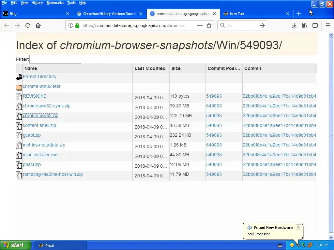Open the Tools menu
Viewport: 334px width, 250px height.
(71, 3)
